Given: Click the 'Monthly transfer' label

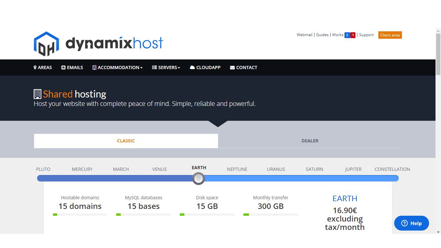Looking at the screenshot, I should [x=271, y=198].
